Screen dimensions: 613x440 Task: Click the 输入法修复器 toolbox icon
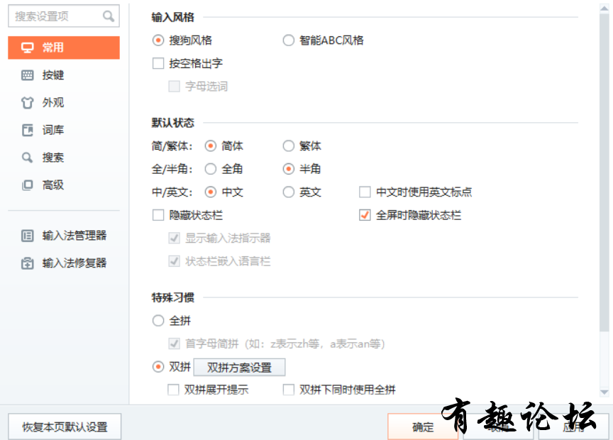[x=28, y=263]
